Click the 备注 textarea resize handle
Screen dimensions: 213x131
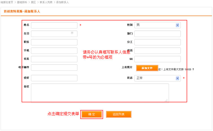pyautogui.click(x=166, y=100)
